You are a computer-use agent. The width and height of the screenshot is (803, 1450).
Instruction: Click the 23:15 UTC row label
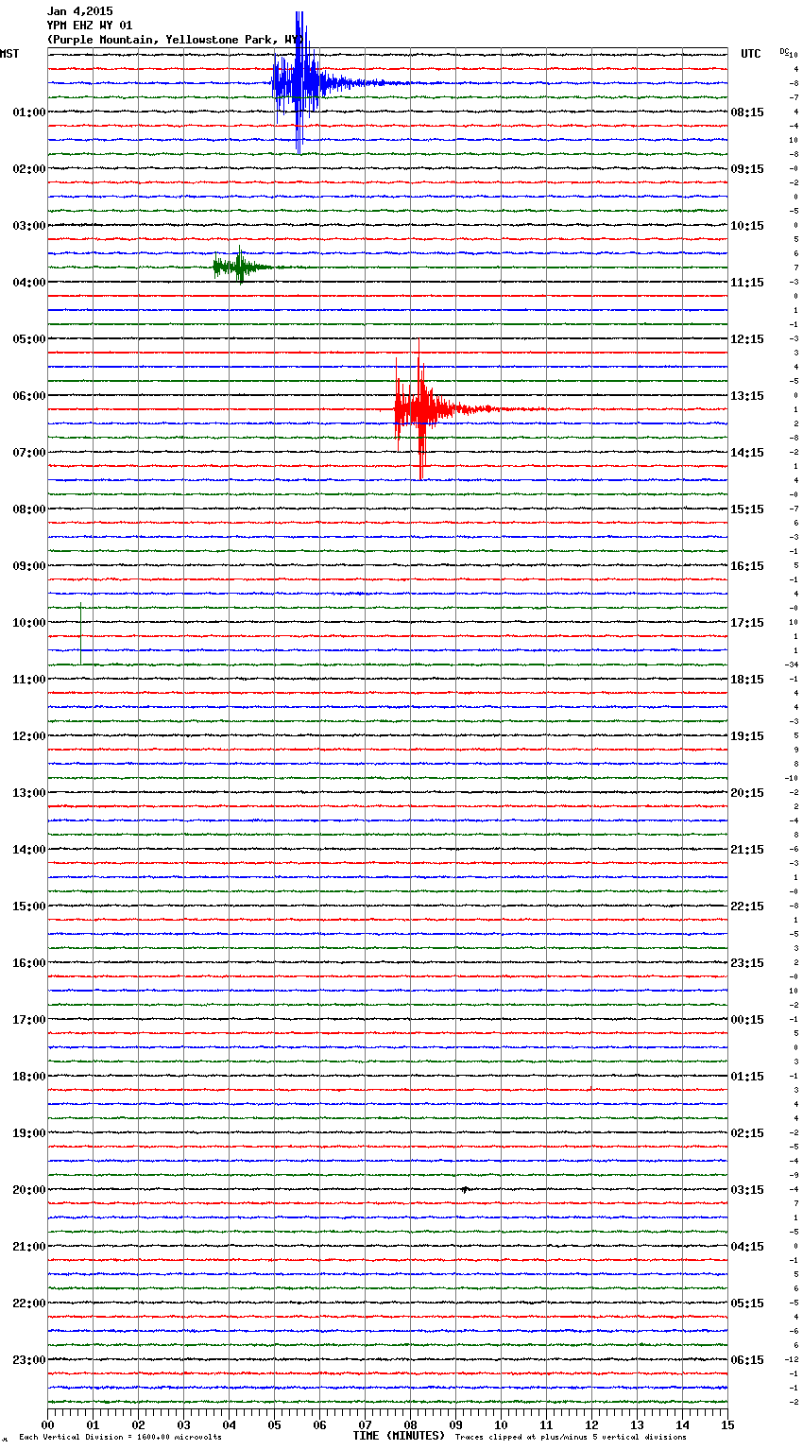[747, 962]
